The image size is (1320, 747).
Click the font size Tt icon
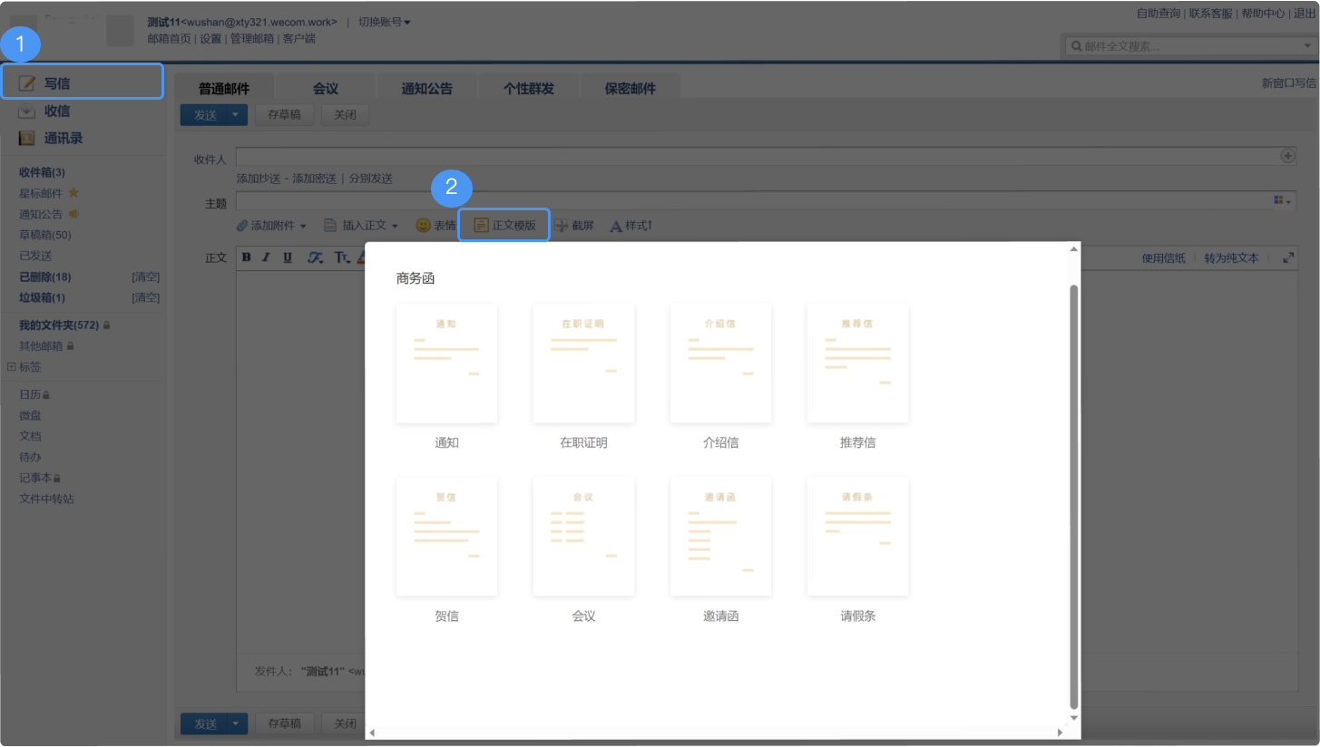click(342, 257)
